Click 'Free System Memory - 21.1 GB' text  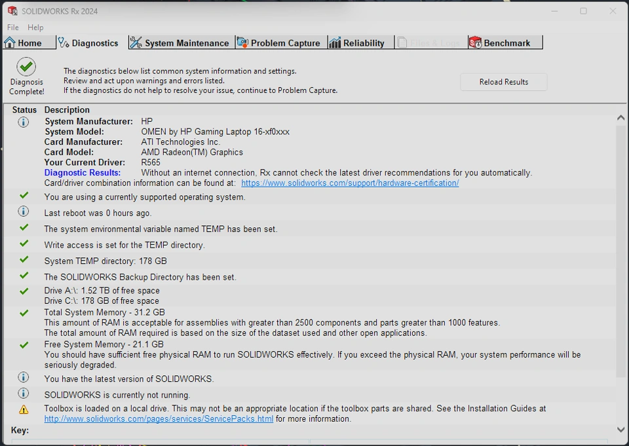pyautogui.click(x=104, y=344)
